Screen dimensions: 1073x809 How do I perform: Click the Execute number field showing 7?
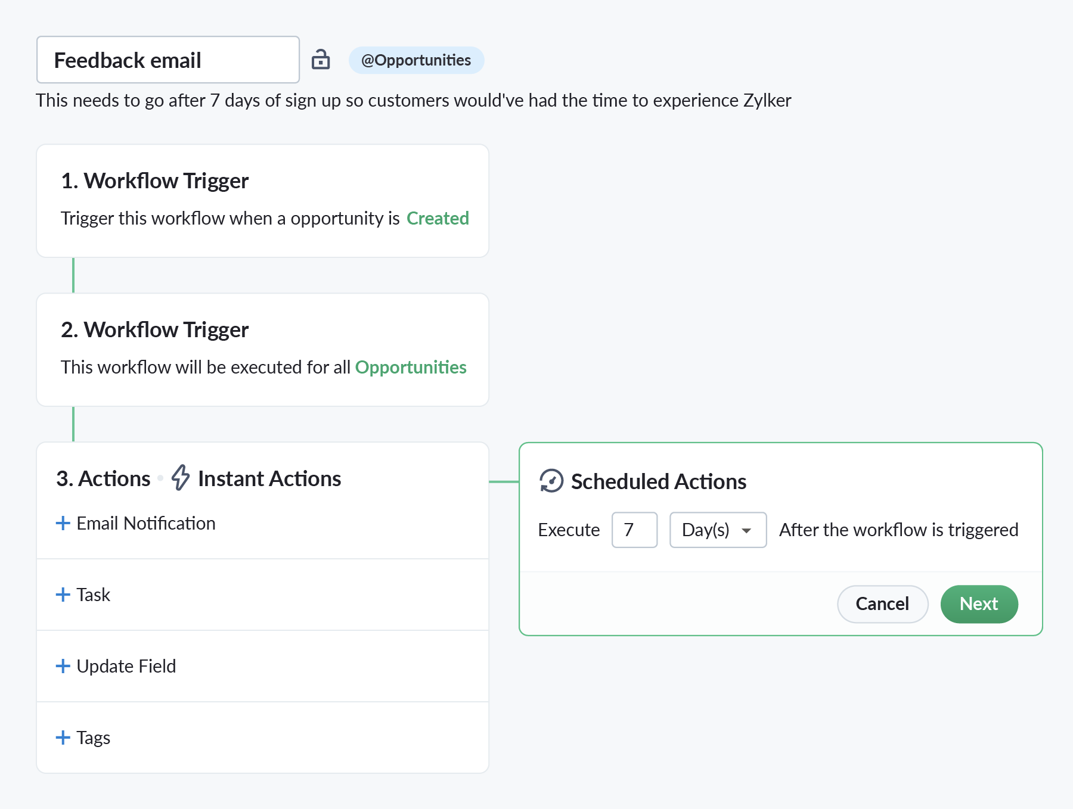point(634,530)
